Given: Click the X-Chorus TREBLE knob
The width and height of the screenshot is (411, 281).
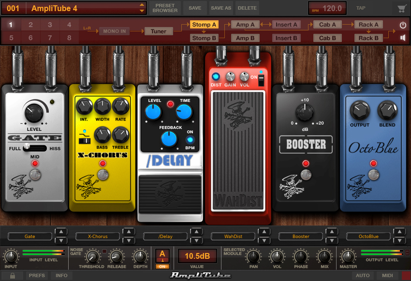Looking at the screenshot, I should pyautogui.click(x=120, y=135).
